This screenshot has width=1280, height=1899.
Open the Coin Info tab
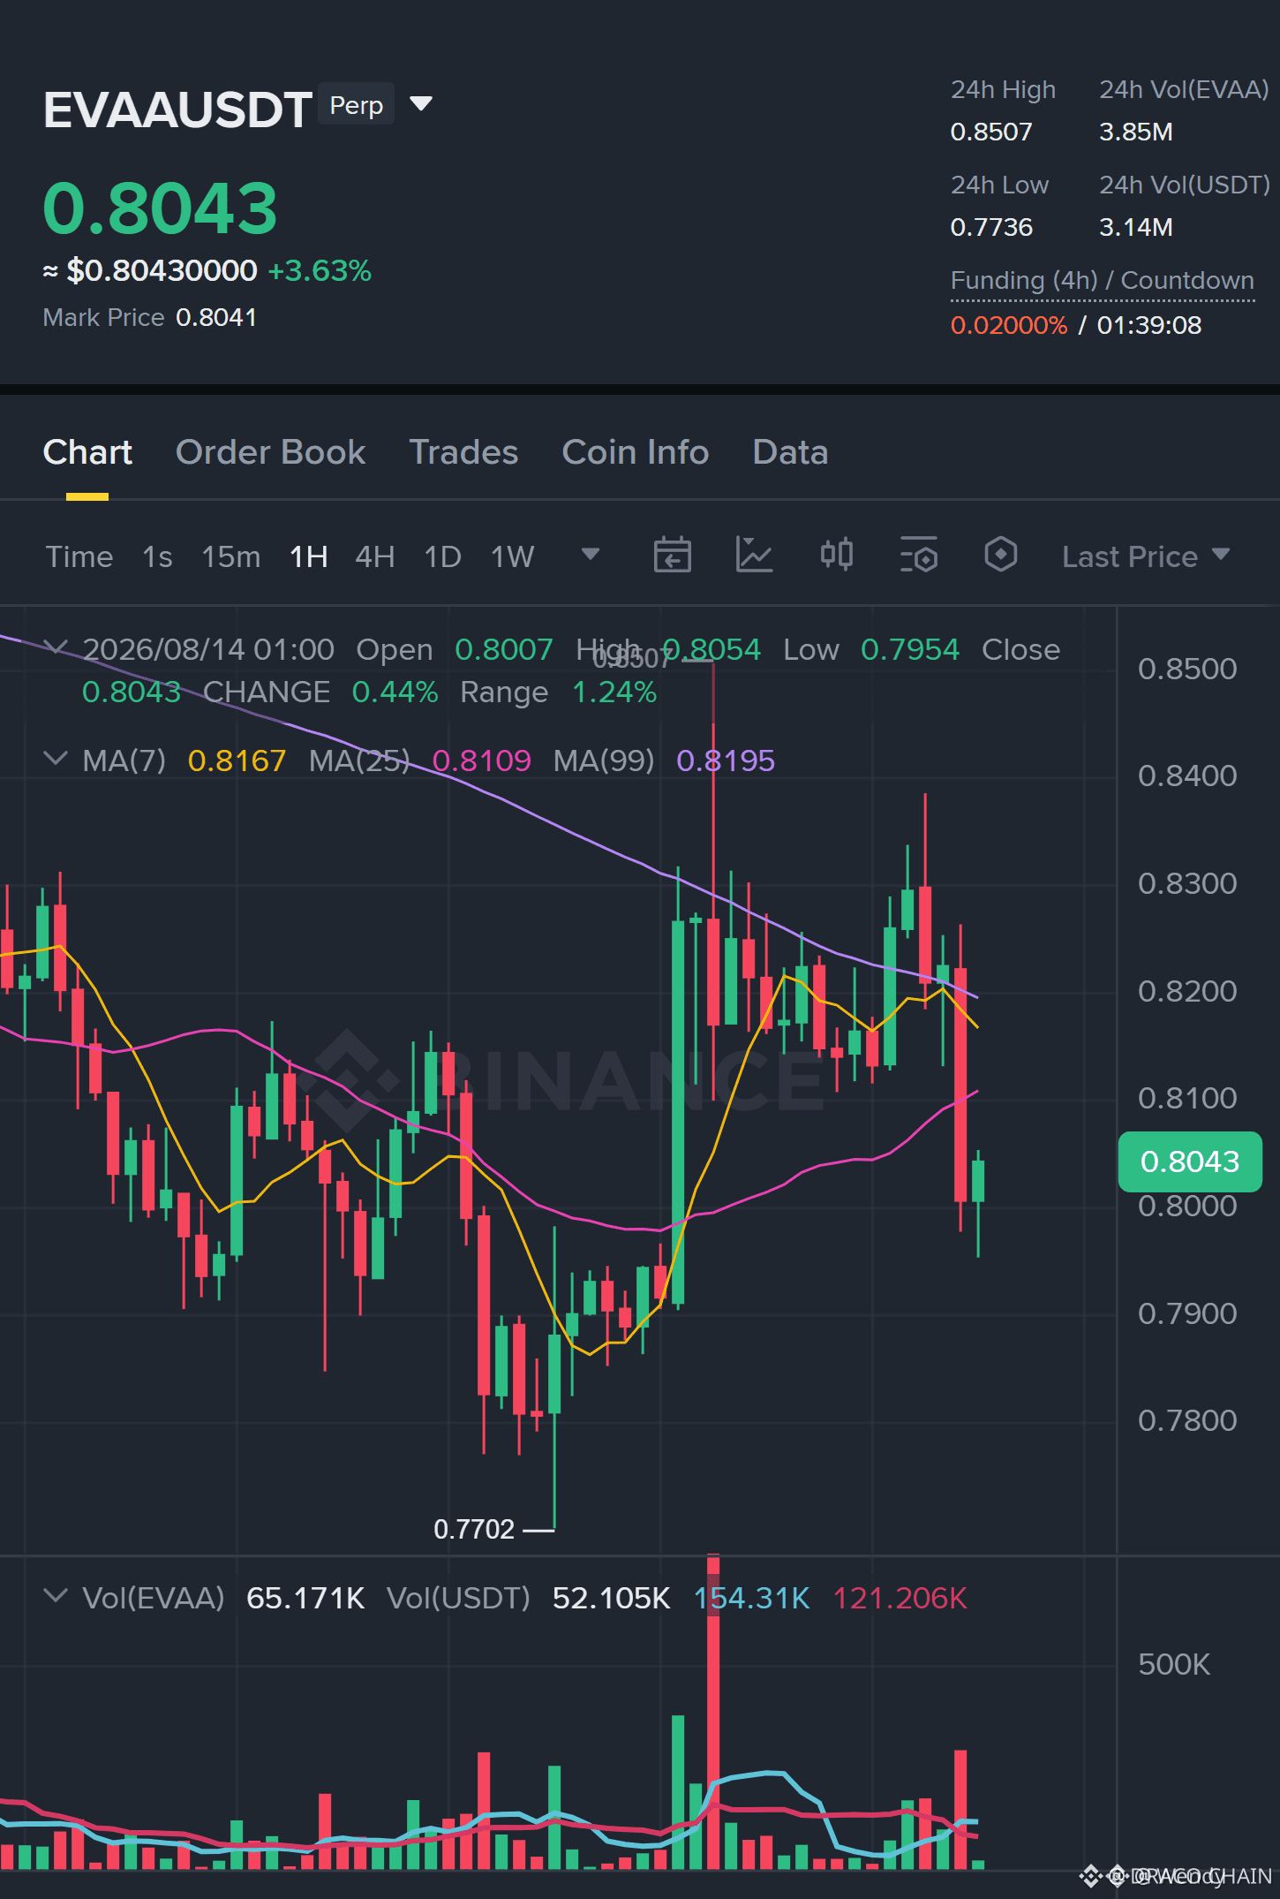[x=636, y=452]
